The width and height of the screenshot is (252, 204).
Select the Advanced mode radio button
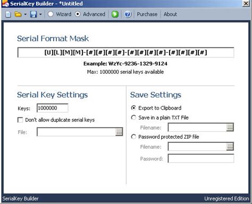coord(78,14)
